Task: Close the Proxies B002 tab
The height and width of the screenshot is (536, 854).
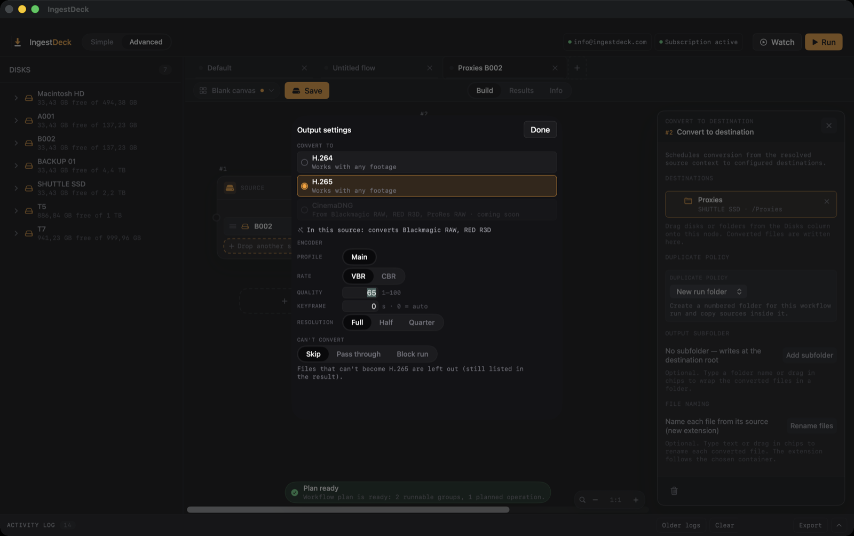Action: click(555, 68)
